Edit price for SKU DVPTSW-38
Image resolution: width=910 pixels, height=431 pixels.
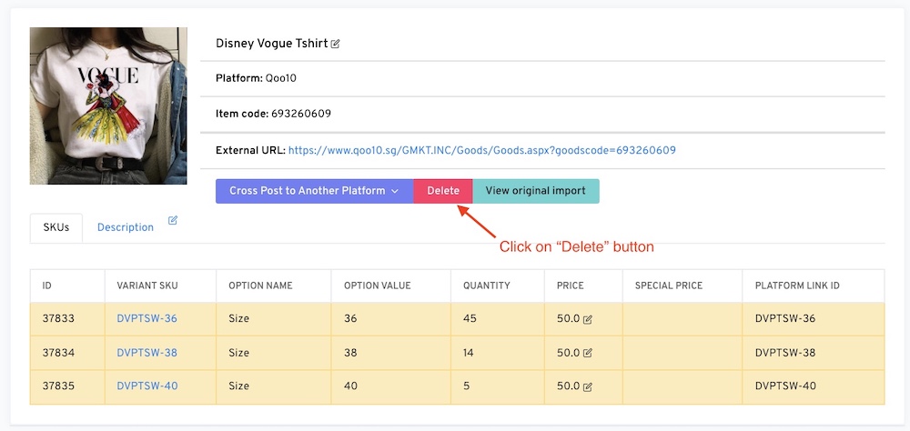(588, 354)
